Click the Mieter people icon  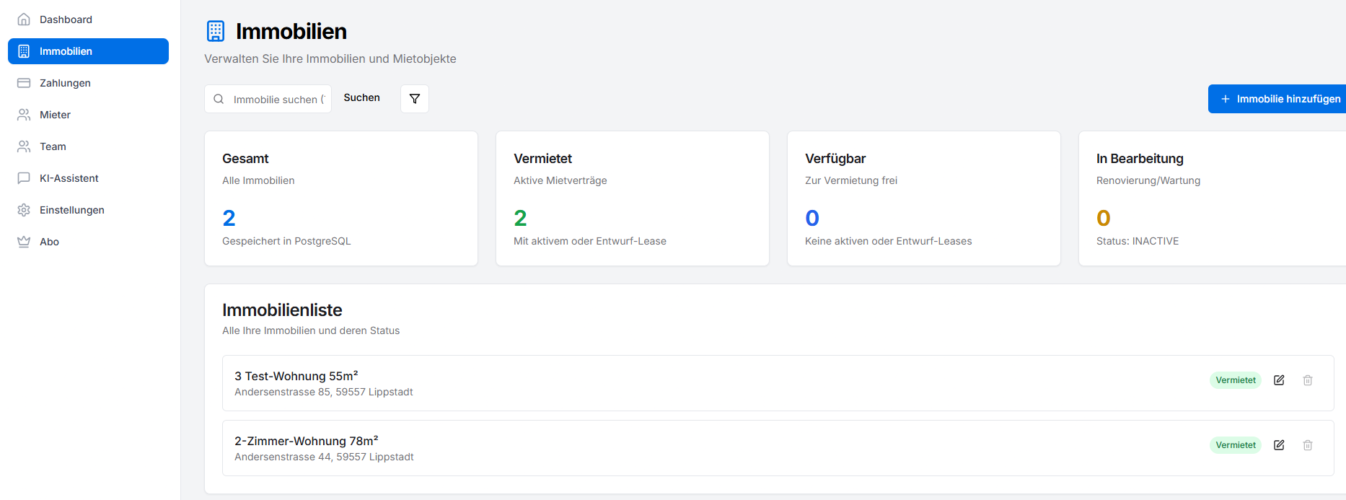tap(24, 115)
